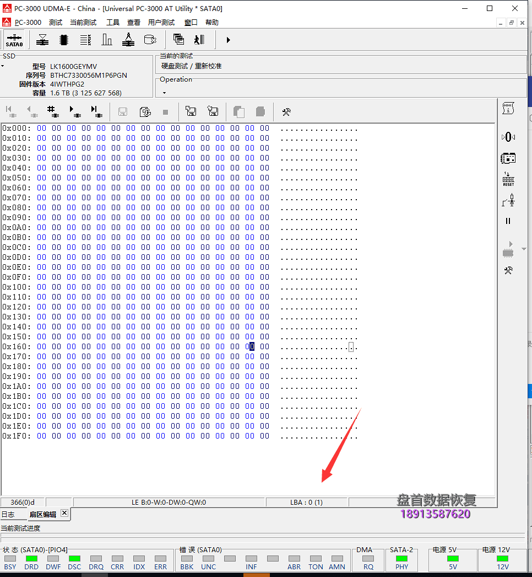Open the hammer-wrench tools in right sidebar
Viewport: 532px width, 577px height.
(x=508, y=271)
